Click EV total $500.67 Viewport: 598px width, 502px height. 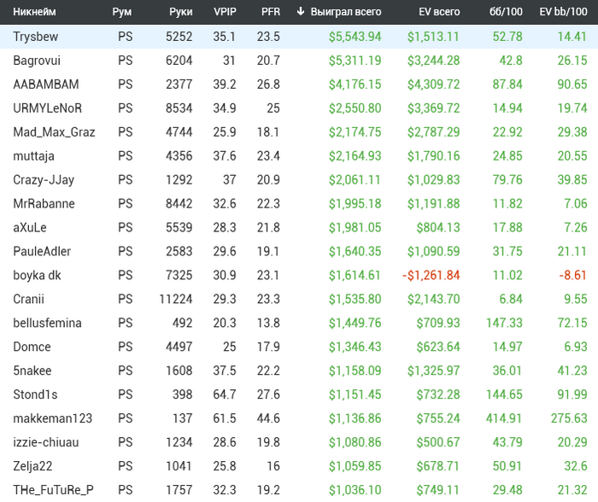(x=438, y=442)
